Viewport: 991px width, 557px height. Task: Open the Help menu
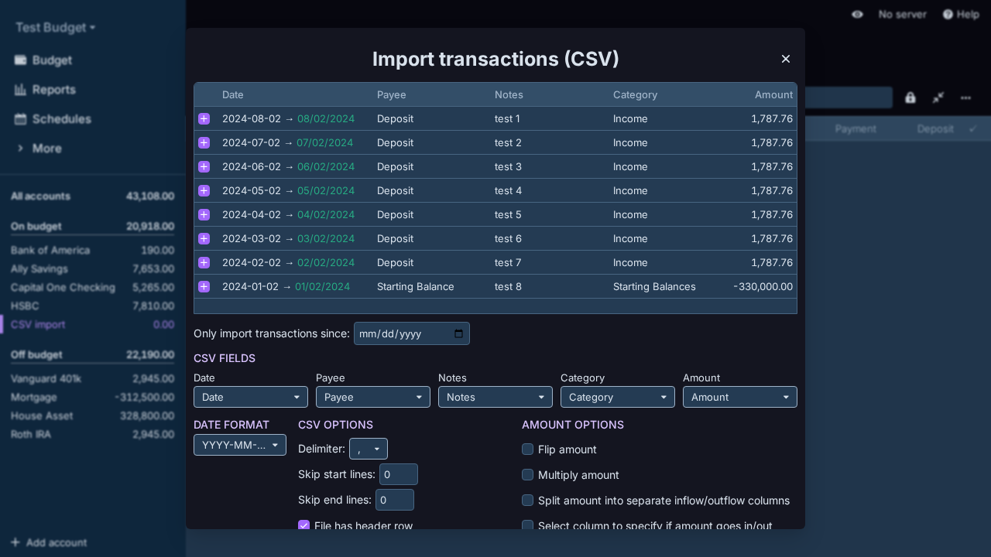(961, 15)
